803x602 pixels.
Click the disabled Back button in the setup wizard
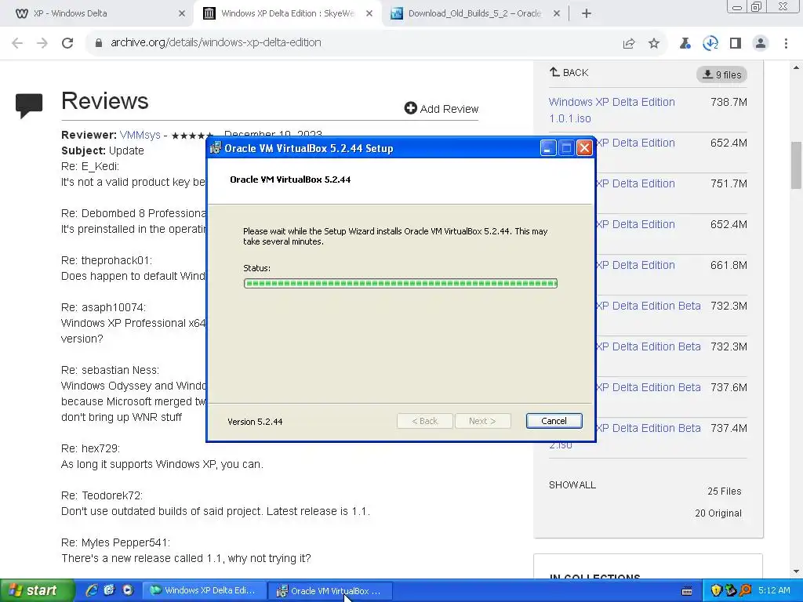pos(424,421)
